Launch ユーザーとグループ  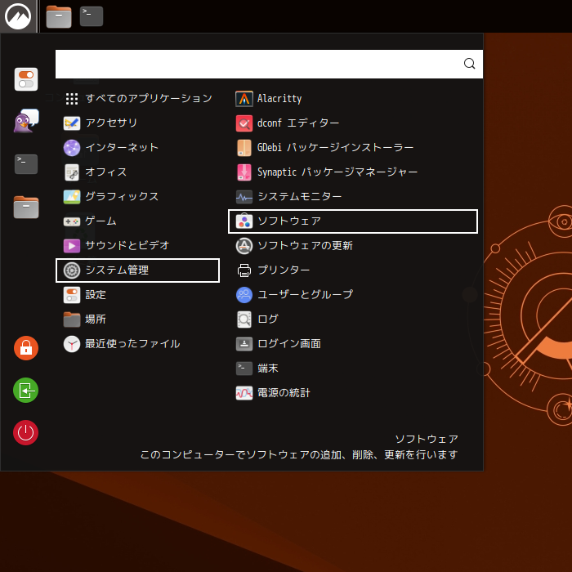(353, 295)
